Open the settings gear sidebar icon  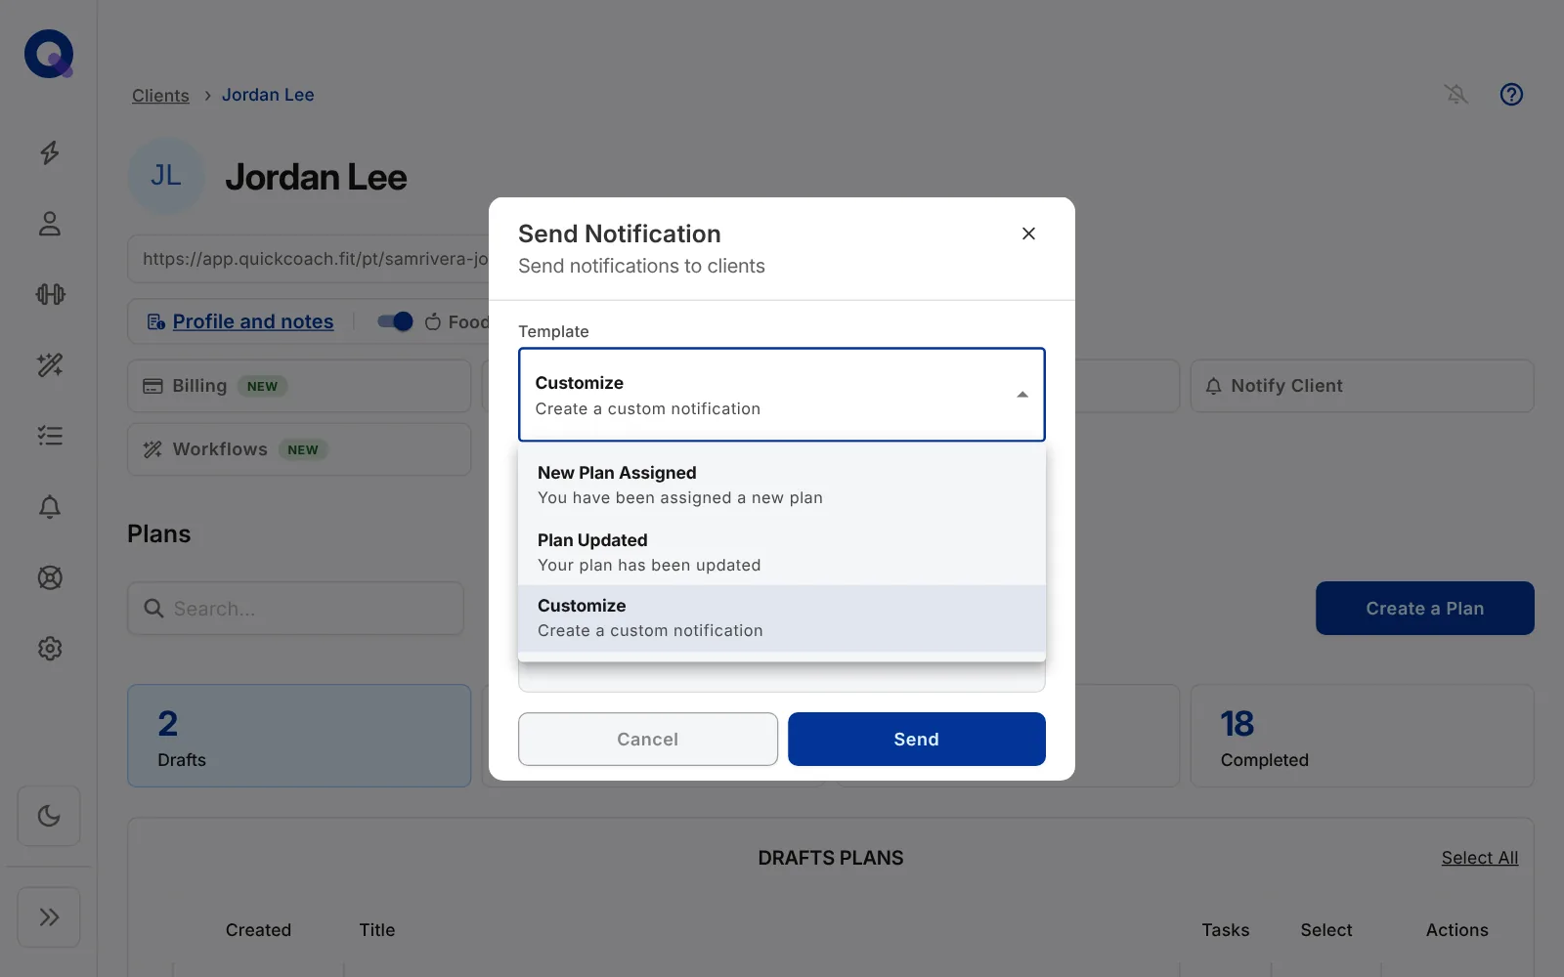point(50,649)
